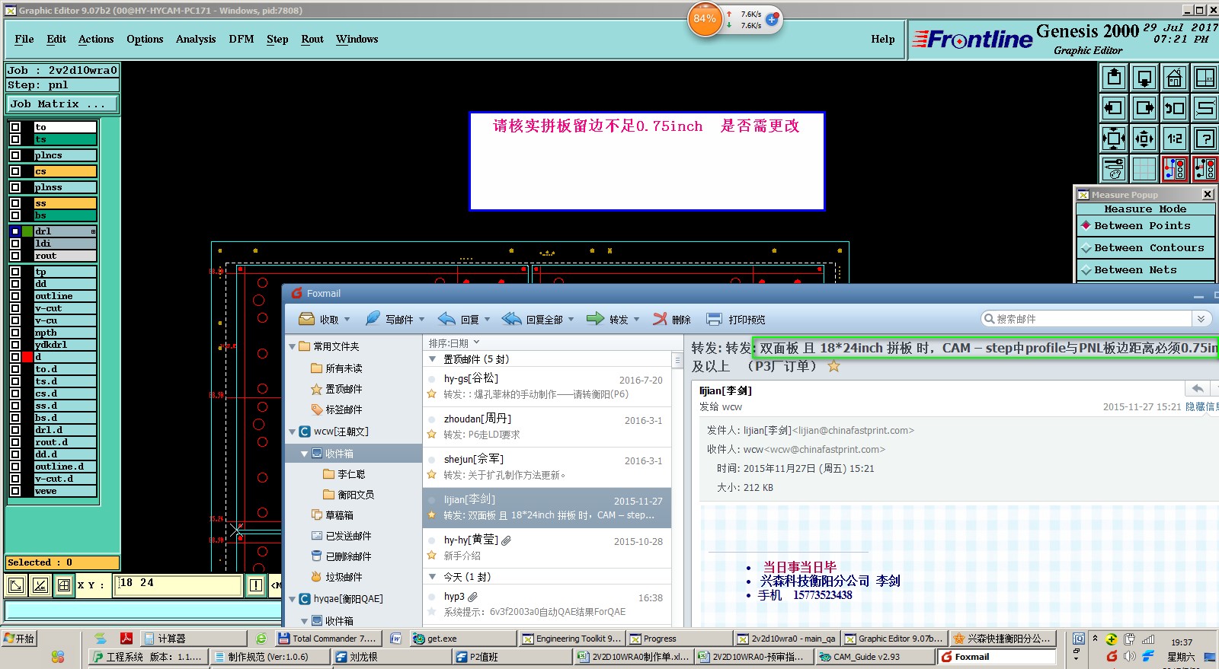
Task: Open the File menu
Action: coord(24,40)
